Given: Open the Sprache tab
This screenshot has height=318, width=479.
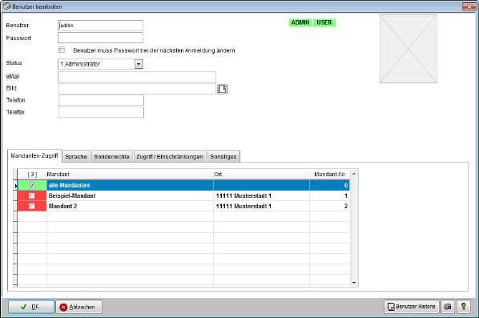Looking at the screenshot, I should (76, 156).
